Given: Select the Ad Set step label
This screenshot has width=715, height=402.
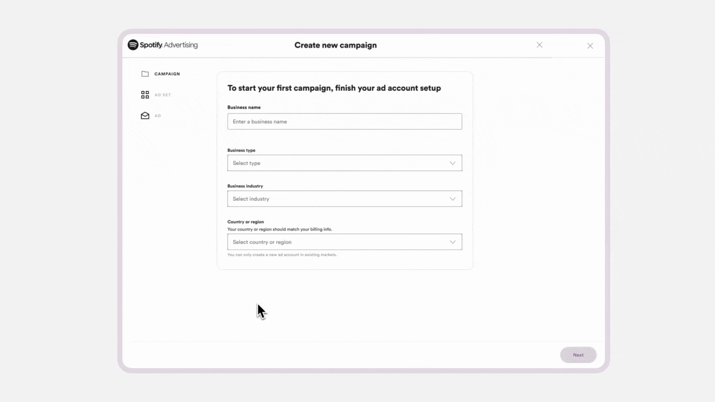Looking at the screenshot, I should (163, 95).
